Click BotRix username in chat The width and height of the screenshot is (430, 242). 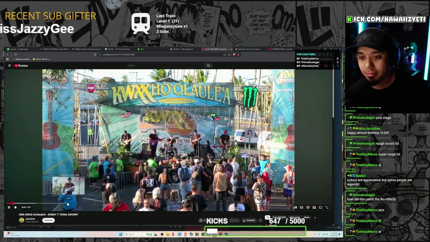(x=360, y=176)
